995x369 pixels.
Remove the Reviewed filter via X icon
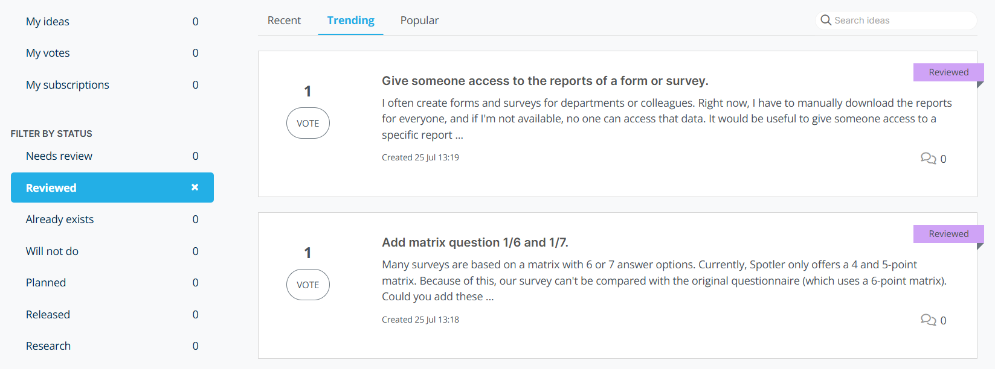click(x=195, y=188)
